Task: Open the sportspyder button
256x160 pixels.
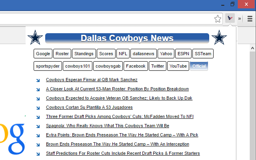Action: tap(48, 66)
